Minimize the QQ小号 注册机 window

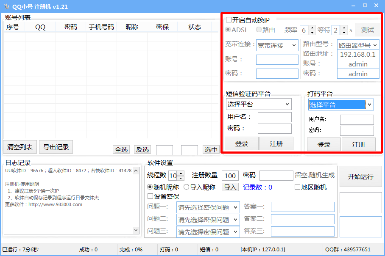(354, 6)
